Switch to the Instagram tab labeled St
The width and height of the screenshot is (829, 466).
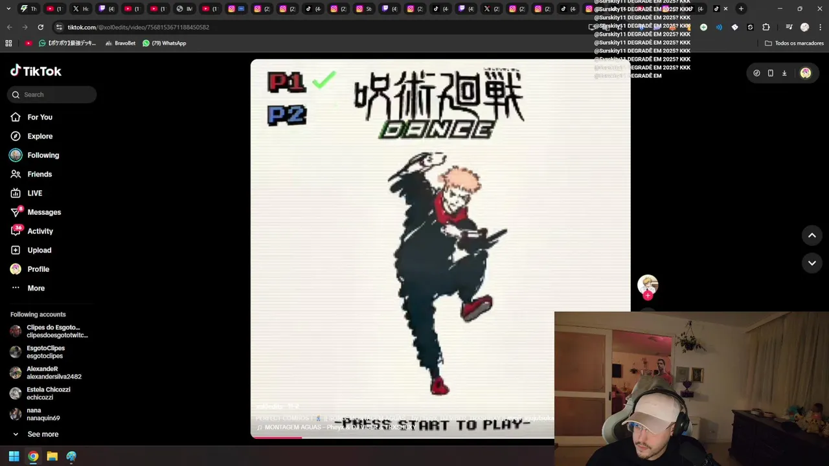pyautogui.click(x=364, y=9)
